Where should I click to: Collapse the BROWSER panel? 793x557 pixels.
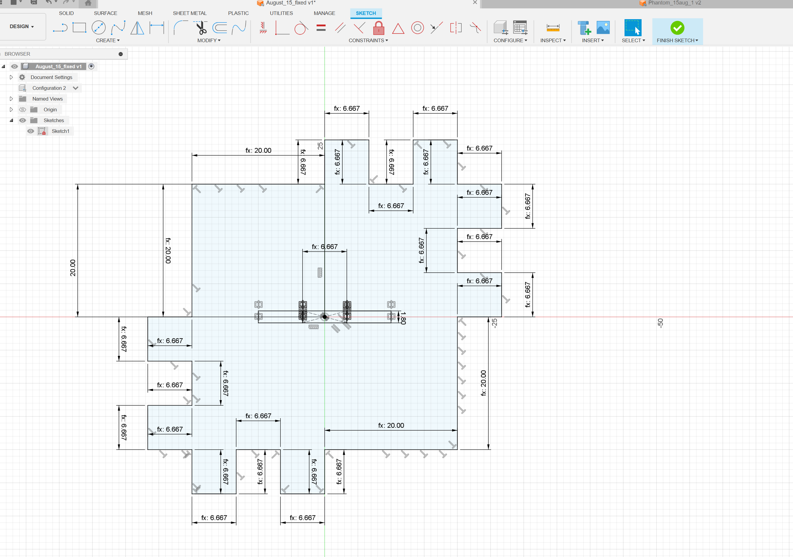click(121, 54)
